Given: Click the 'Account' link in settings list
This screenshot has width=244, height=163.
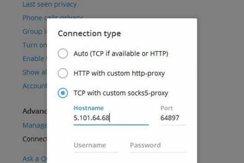Looking at the screenshot, I should [x=34, y=86].
